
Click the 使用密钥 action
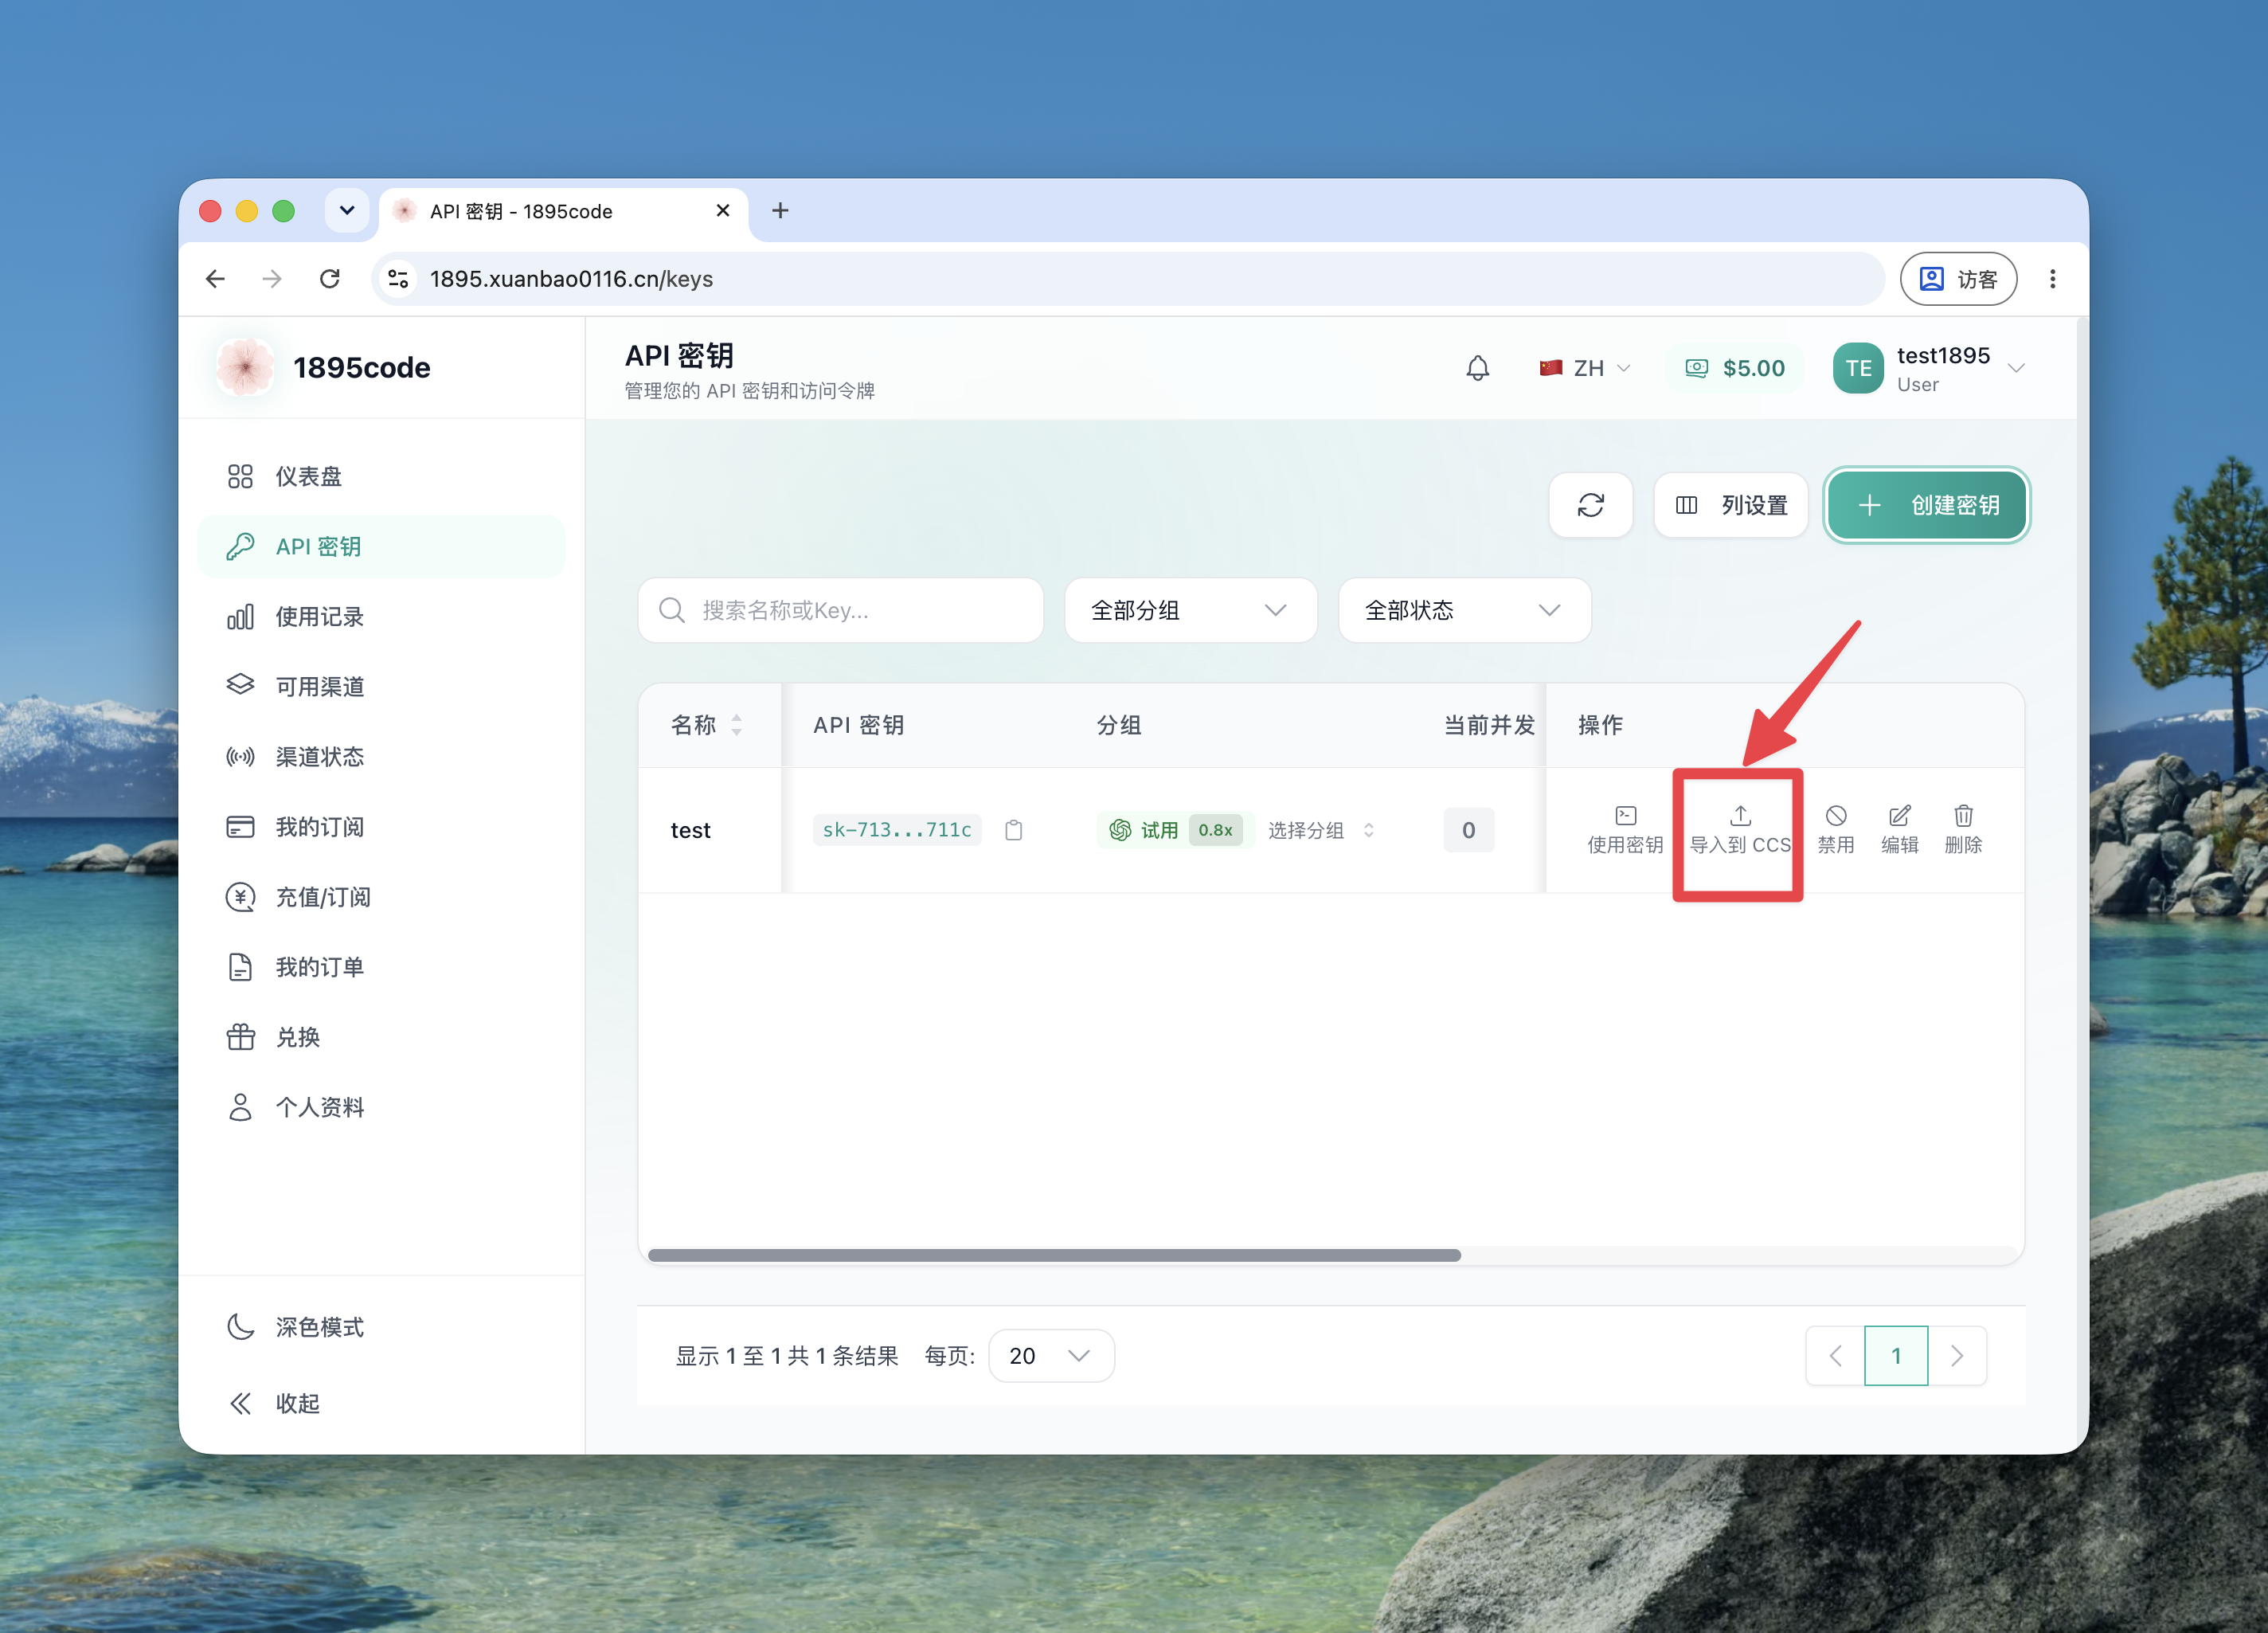pyautogui.click(x=1625, y=830)
